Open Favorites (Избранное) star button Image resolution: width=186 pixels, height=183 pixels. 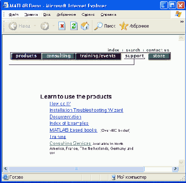134,26
